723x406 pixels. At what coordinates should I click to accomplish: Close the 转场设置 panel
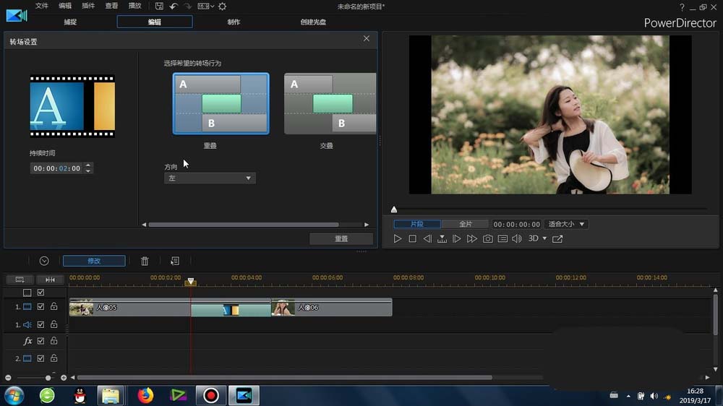click(366, 38)
